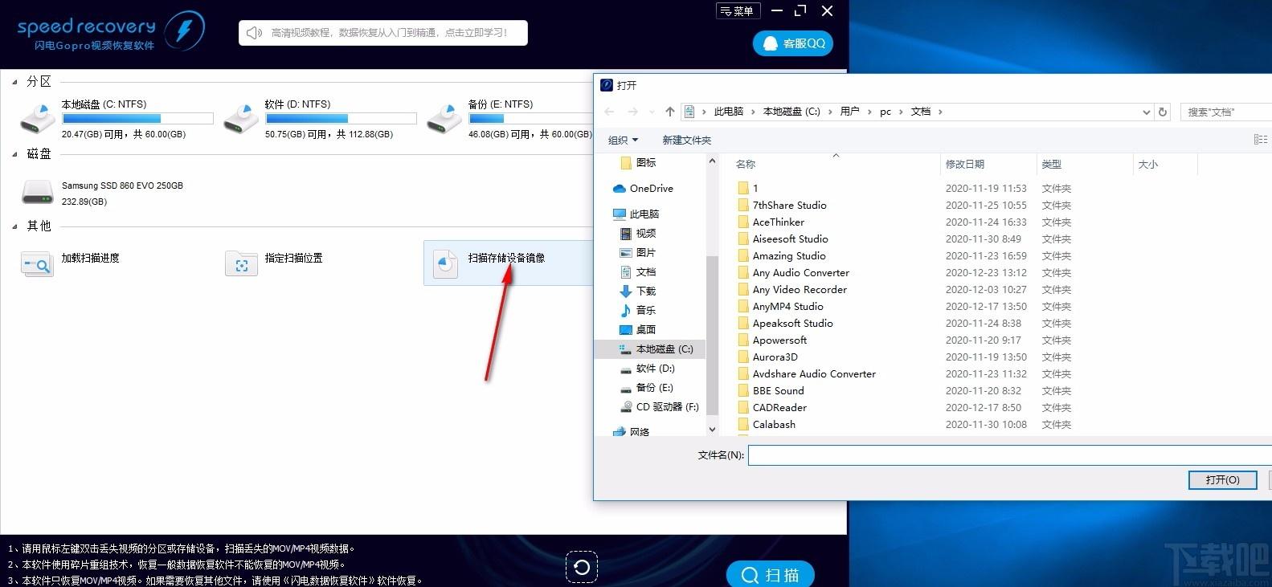Click the 指定扫描位置 icon
This screenshot has height=587, width=1272.
pyautogui.click(x=241, y=263)
